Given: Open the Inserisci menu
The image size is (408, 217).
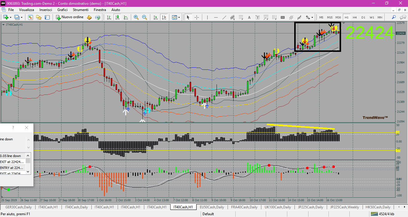Looking at the screenshot, I should (46, 10).
